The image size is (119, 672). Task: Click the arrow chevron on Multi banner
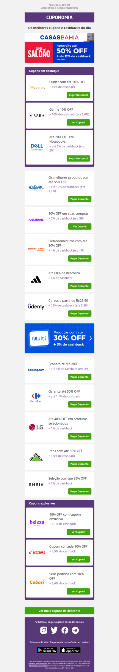pos(90,338)
